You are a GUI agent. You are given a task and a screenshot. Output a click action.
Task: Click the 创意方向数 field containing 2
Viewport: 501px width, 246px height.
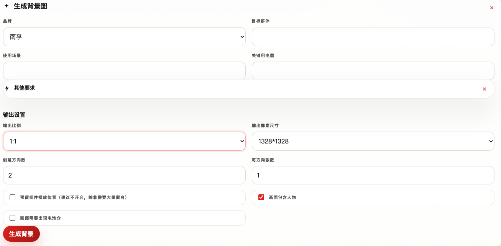click(124, 175)
